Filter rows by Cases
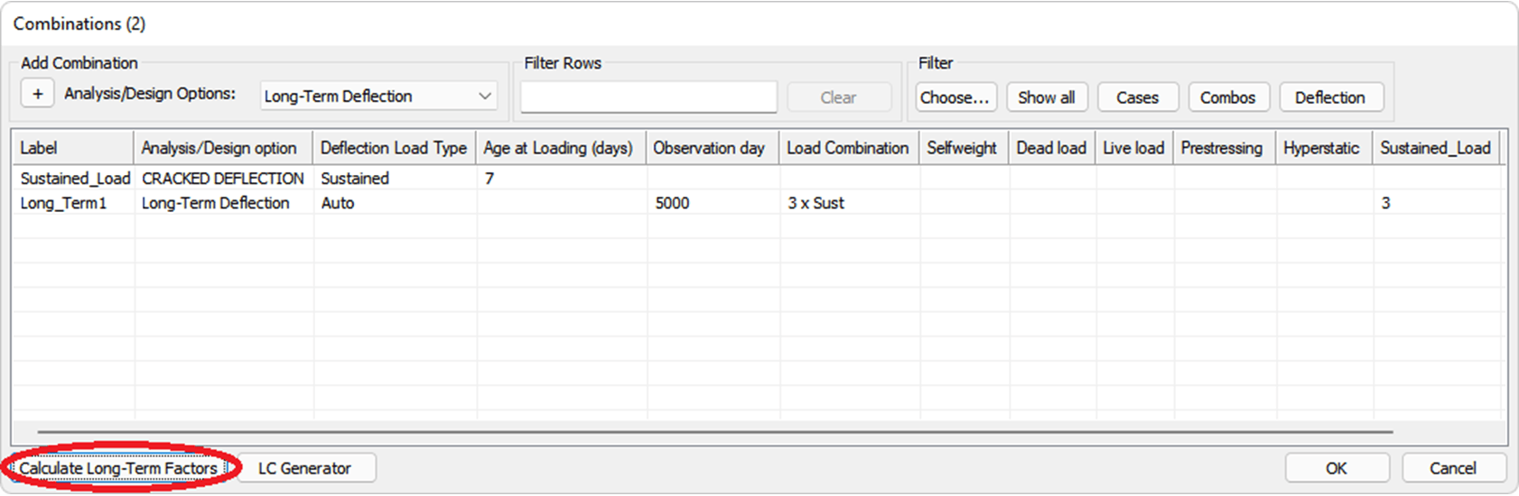Image resolution: width=1519 pixels, height=496 pixels. tap(1137, 97)
